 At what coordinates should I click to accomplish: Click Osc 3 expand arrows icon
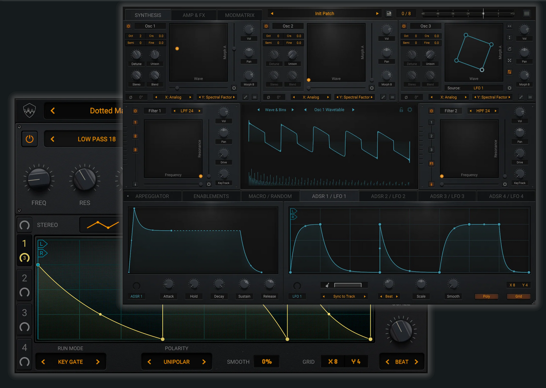click(x=509, y=60)
